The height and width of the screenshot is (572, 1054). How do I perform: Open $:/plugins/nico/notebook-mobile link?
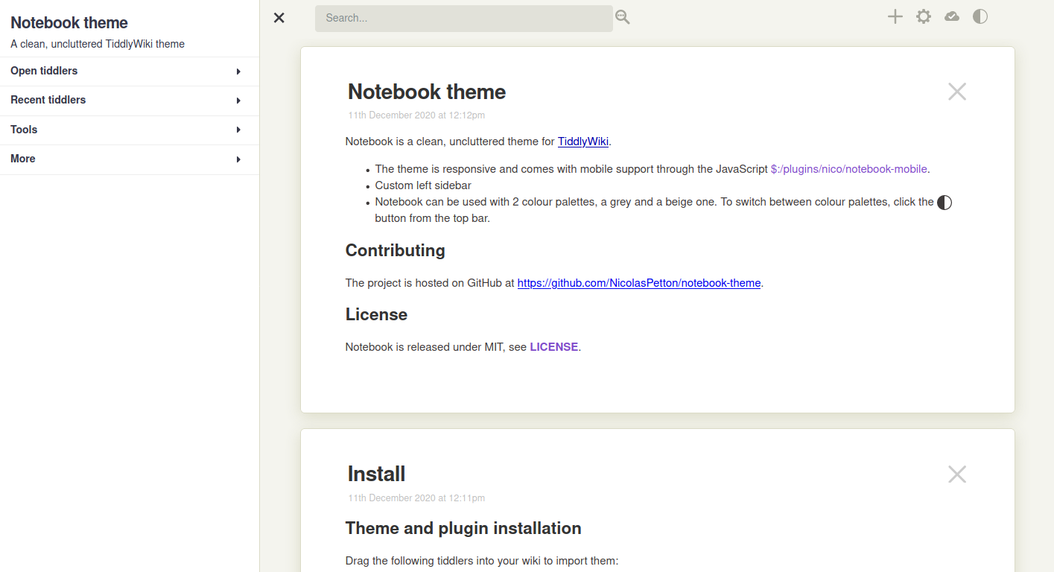[x=849, y=169]
